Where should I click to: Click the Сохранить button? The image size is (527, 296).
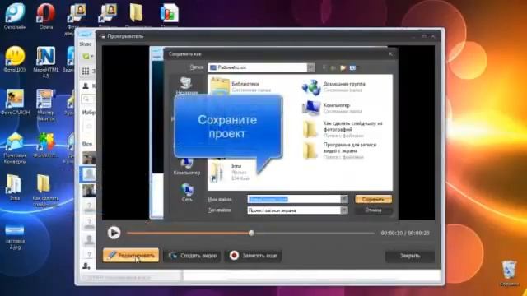pos(373,199)
